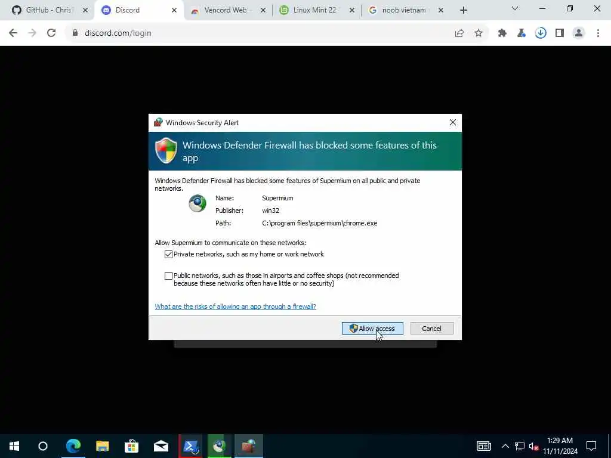The width and height of the screenshot is (611, 458).
Task: Open the tab search chevron
Action: 515,8
